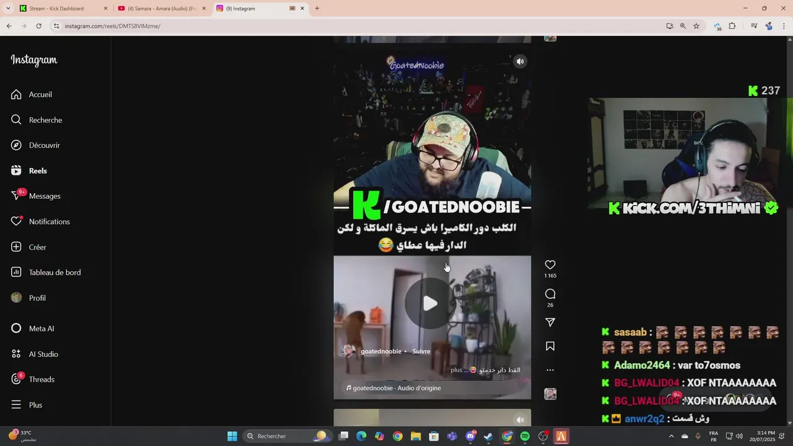Open Threads with notification badge

coord(33,379)
